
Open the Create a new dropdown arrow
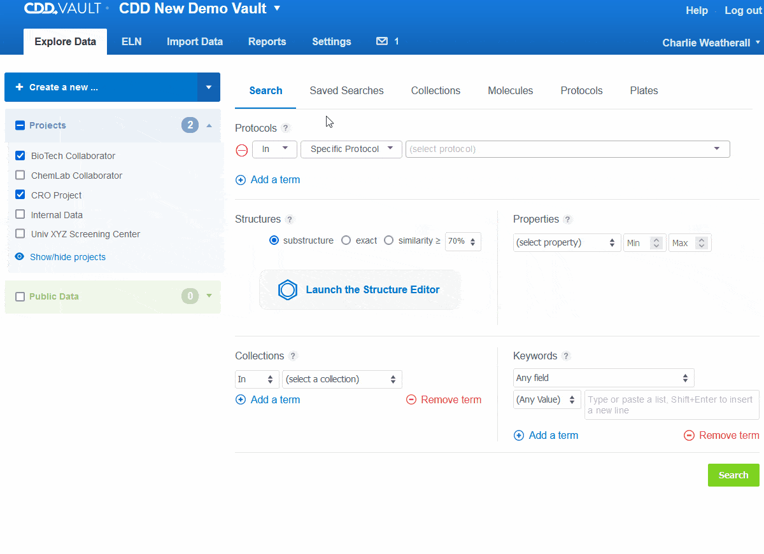209,87
